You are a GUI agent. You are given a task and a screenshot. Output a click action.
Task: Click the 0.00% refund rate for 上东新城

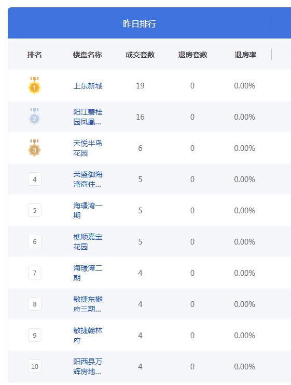244,86
